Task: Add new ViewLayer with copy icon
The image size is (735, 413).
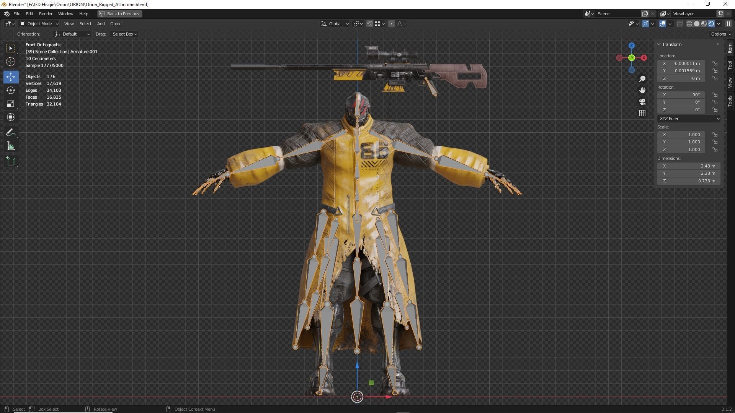Action: pyautogui.click(x=720, y=14)
